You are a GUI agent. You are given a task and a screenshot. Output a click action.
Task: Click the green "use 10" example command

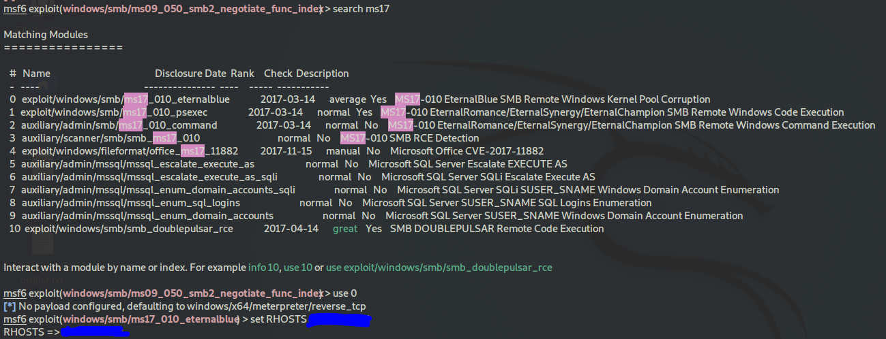click(x=300, y=268)
